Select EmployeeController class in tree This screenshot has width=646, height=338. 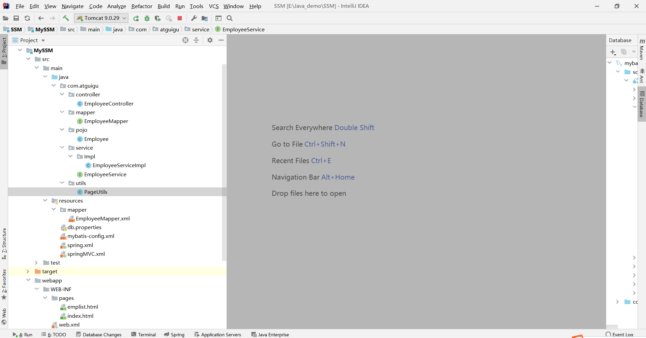click(x=109, y=103)
